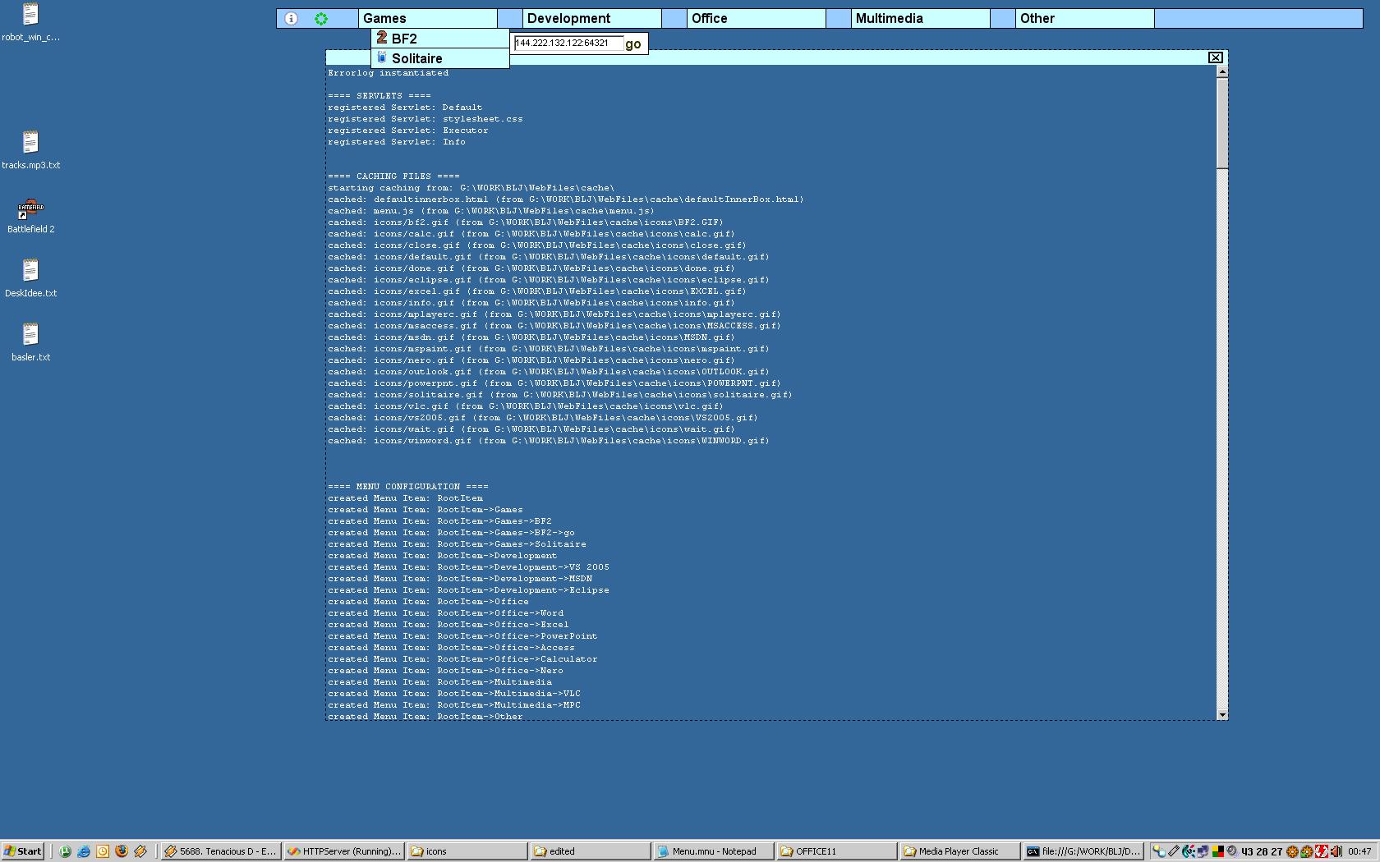Launch Internet Explorer from quick launch
Screen dimensions: 1380x862
[84, 851]
